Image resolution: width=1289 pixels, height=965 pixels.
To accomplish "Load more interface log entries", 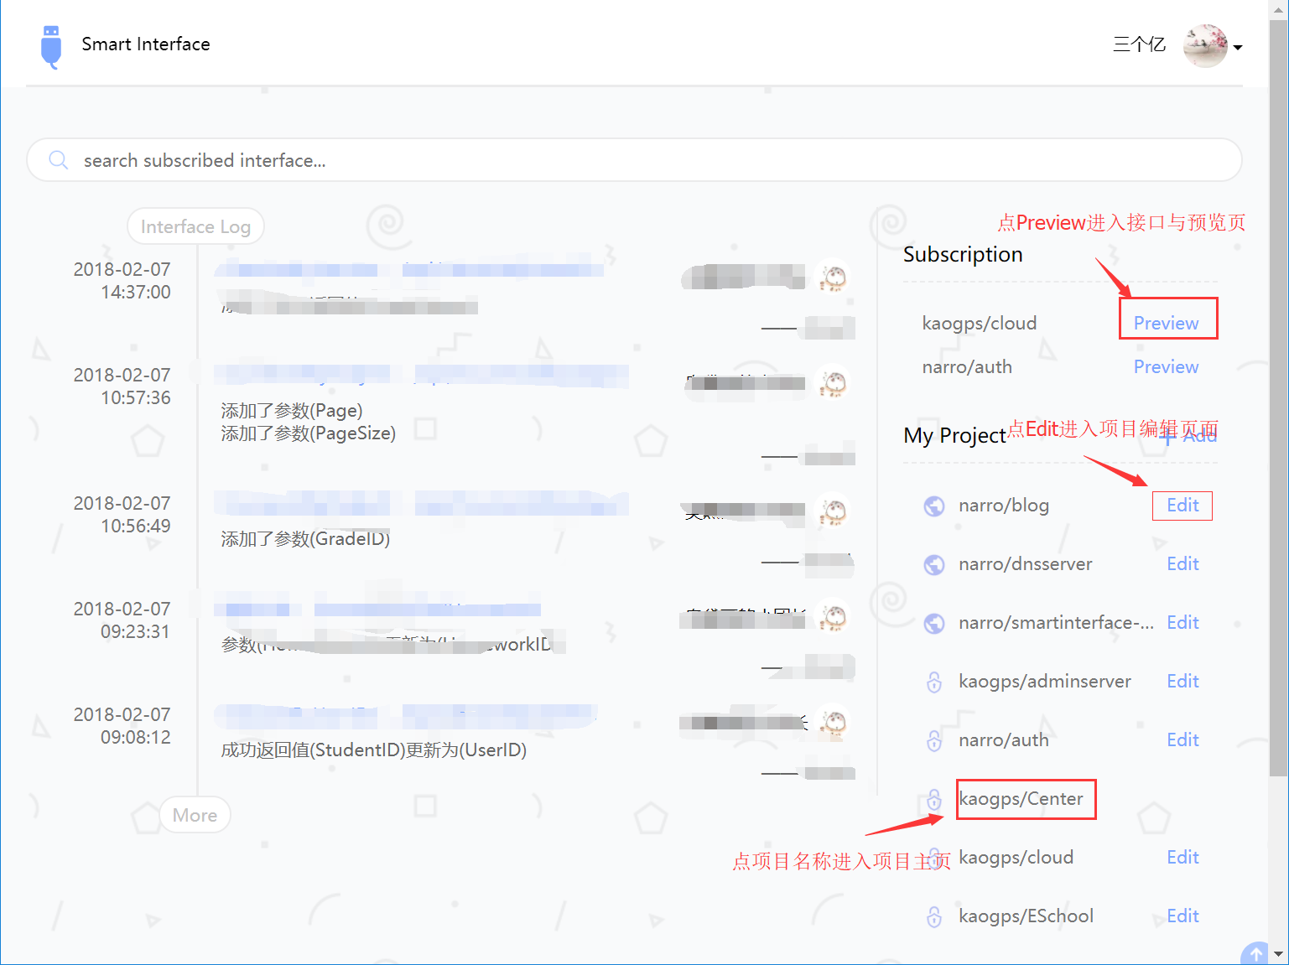I will 195,815.
